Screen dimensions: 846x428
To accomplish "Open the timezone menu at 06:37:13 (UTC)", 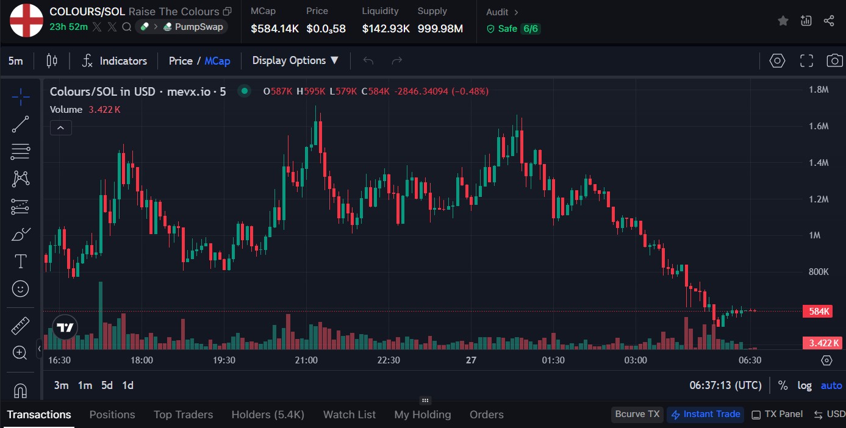I will coord(725,385).
